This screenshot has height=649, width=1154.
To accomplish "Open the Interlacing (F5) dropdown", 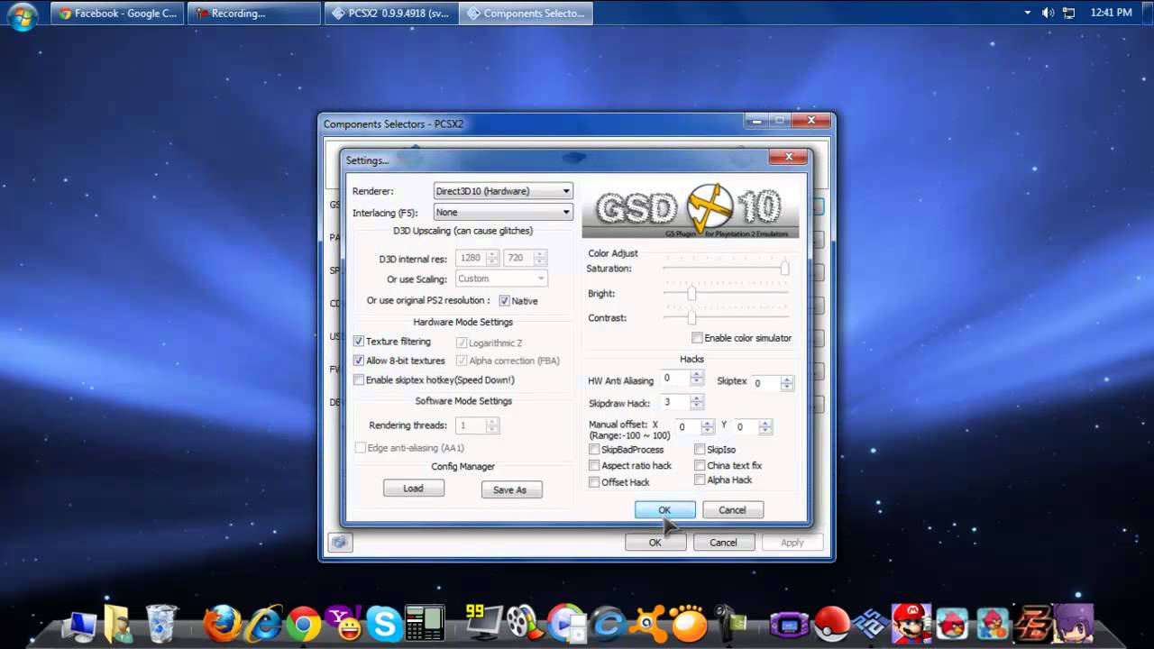I will (503, 213).
